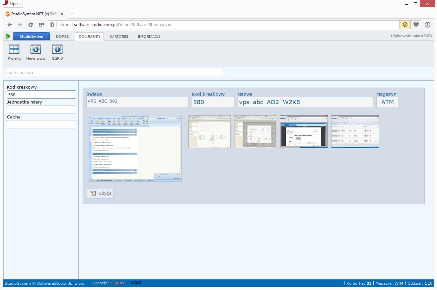Open the large screenshot thumbnail
This screenshot has height=290, width=437.
[x=135, y=148]
